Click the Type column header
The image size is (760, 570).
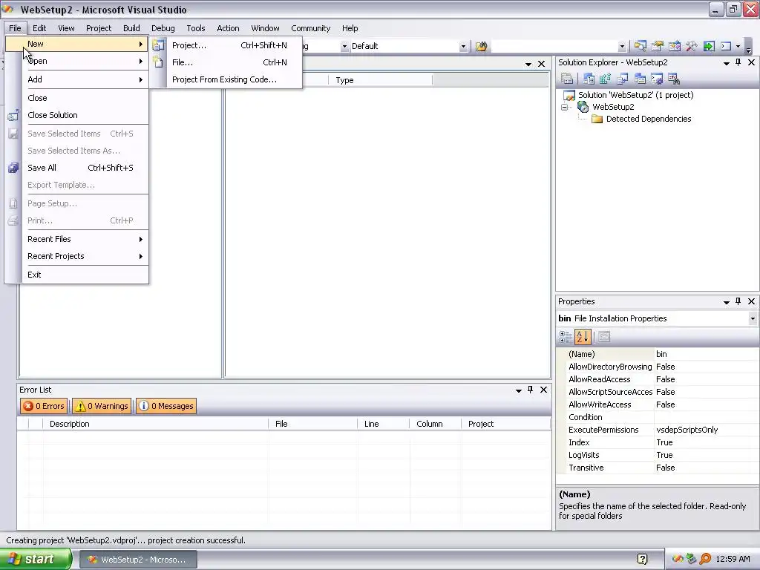[x=380, y=80]
